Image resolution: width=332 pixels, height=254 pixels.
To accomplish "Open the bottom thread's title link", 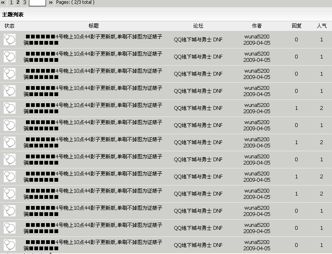I will (x=93, y=245).
